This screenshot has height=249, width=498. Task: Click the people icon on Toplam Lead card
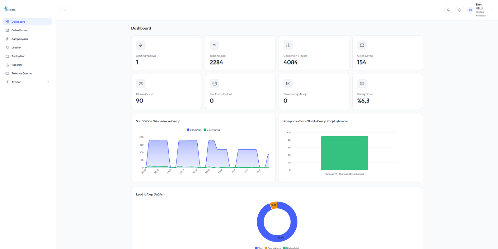pyautogui.click(x=214, y=45)
